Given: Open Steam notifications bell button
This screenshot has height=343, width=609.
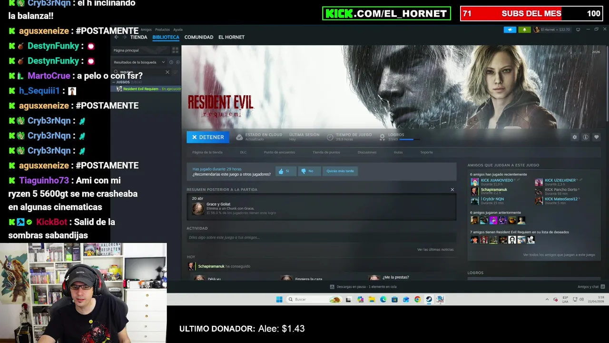Looking at the screenshot, I should click(x=524, y=30).
